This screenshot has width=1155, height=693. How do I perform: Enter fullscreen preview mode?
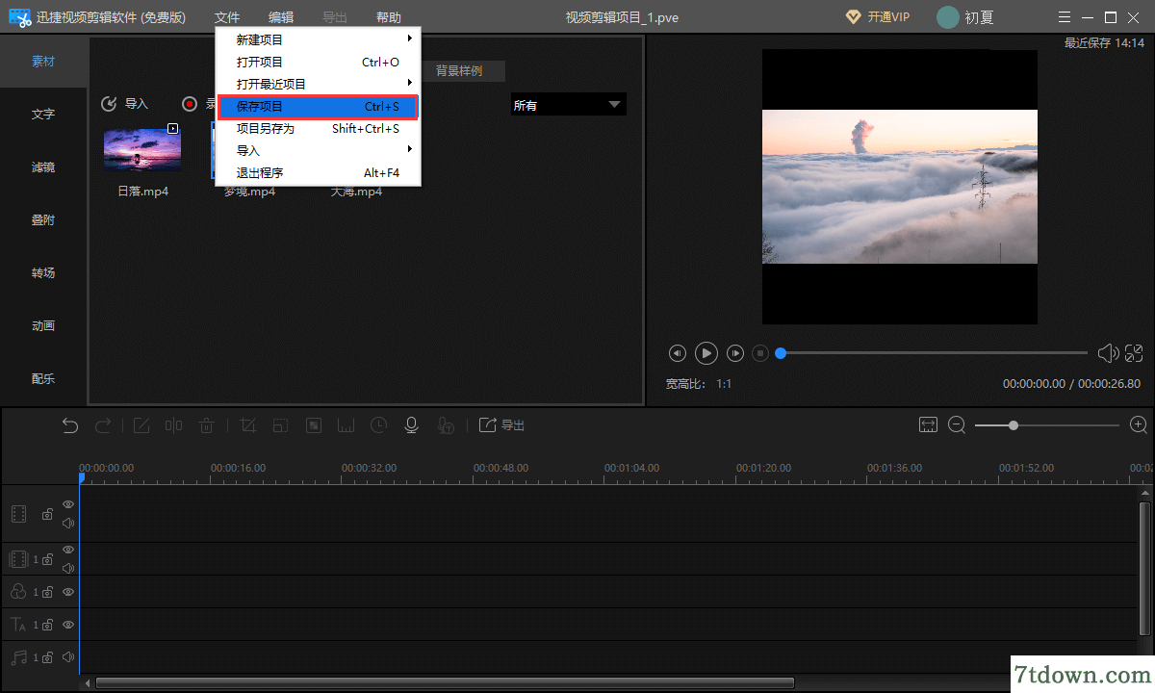[x=1134, y=353]
